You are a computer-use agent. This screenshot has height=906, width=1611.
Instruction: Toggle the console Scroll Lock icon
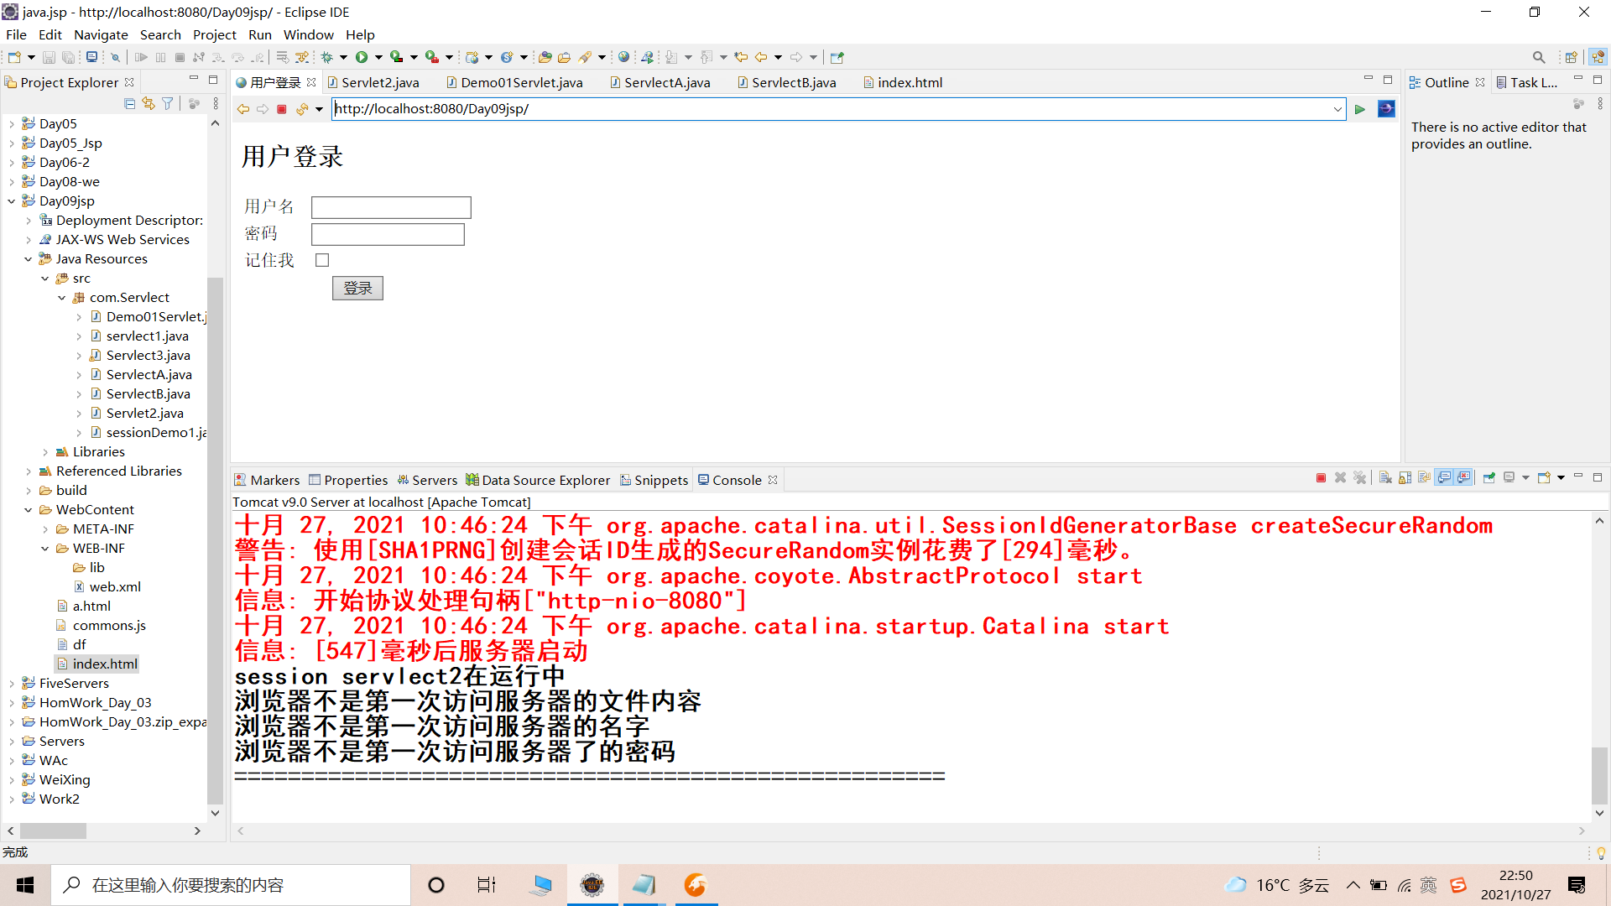click(x=1405, y=478)
